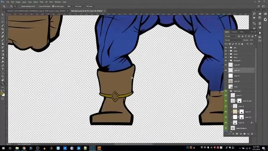Open the search icon at top right
The image size is (268, 151).
259,6
